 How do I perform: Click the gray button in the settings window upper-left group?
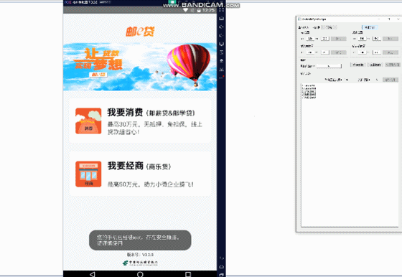[338, 39]
